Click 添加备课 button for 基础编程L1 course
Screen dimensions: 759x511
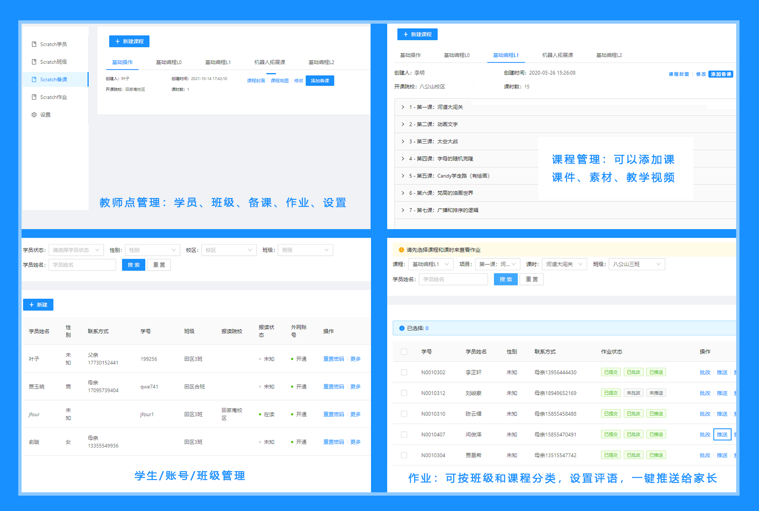[721, 74]
